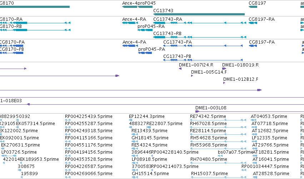The height and width of the screenshot is (179, 304).
Task: Click the AT18281.5prime EST label
Action: click(271, 152)
